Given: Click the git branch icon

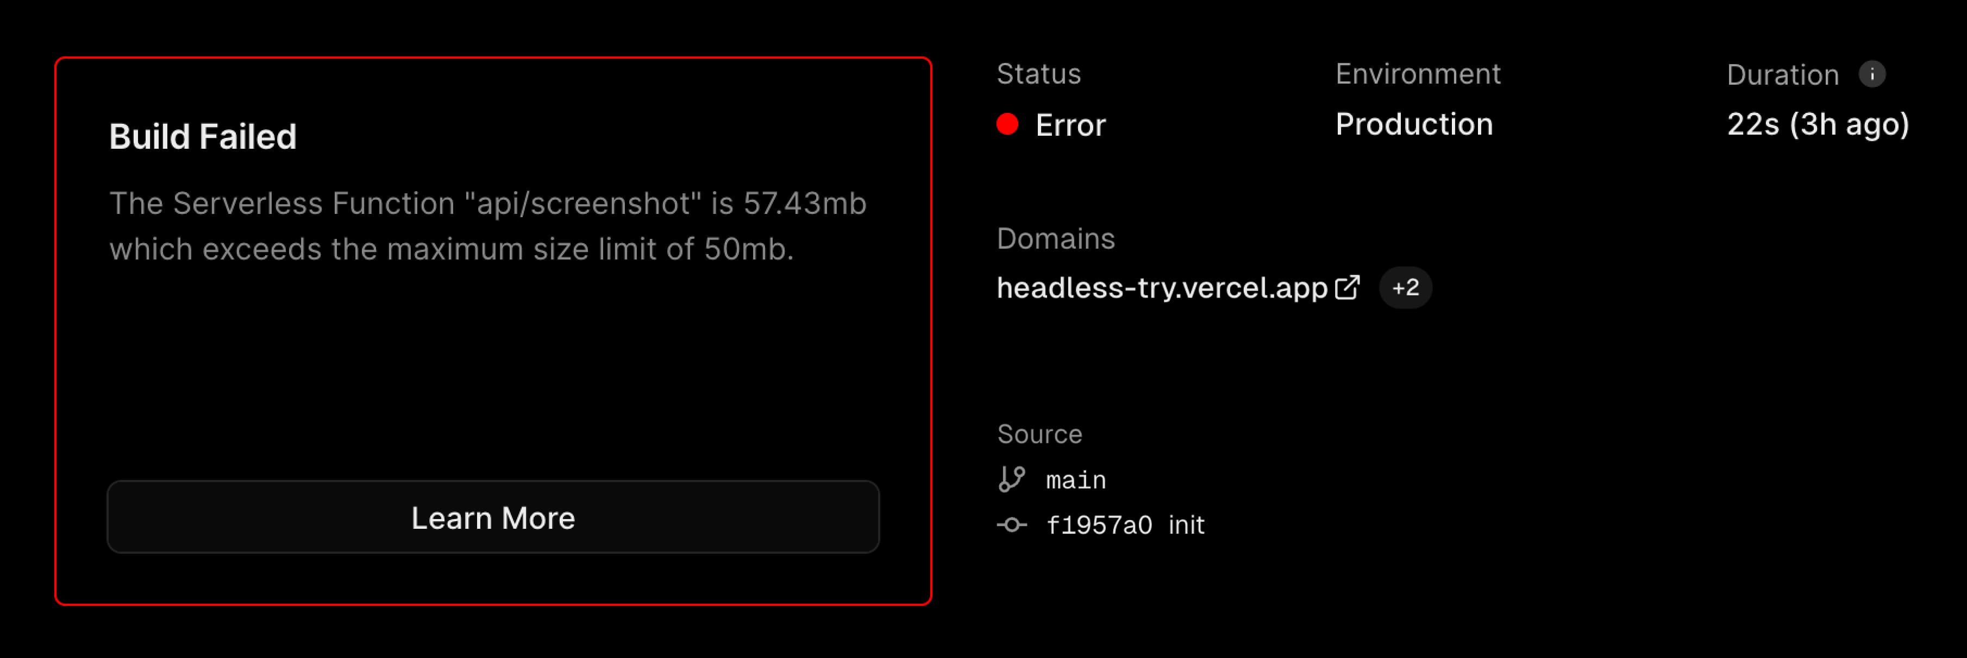Looking at the screenshot, I should (1012, 479).
